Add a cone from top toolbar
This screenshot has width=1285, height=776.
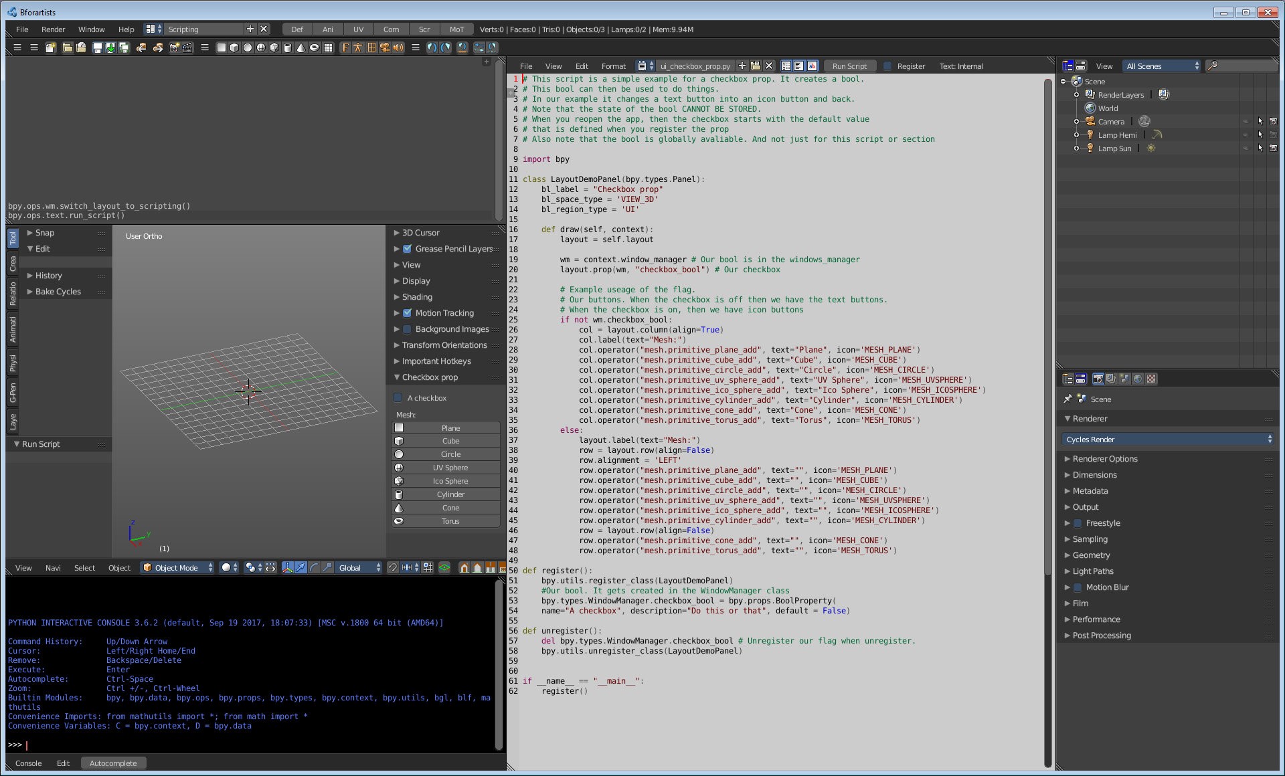pyautogui.click(x=301, y=47)
